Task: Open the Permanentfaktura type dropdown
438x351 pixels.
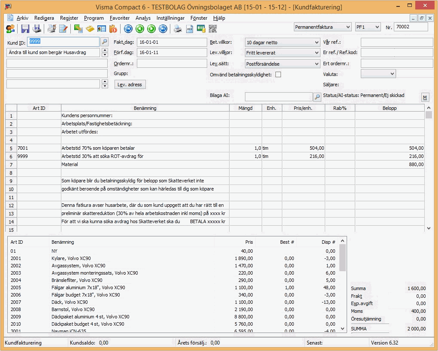Action: tap(347, 27)
